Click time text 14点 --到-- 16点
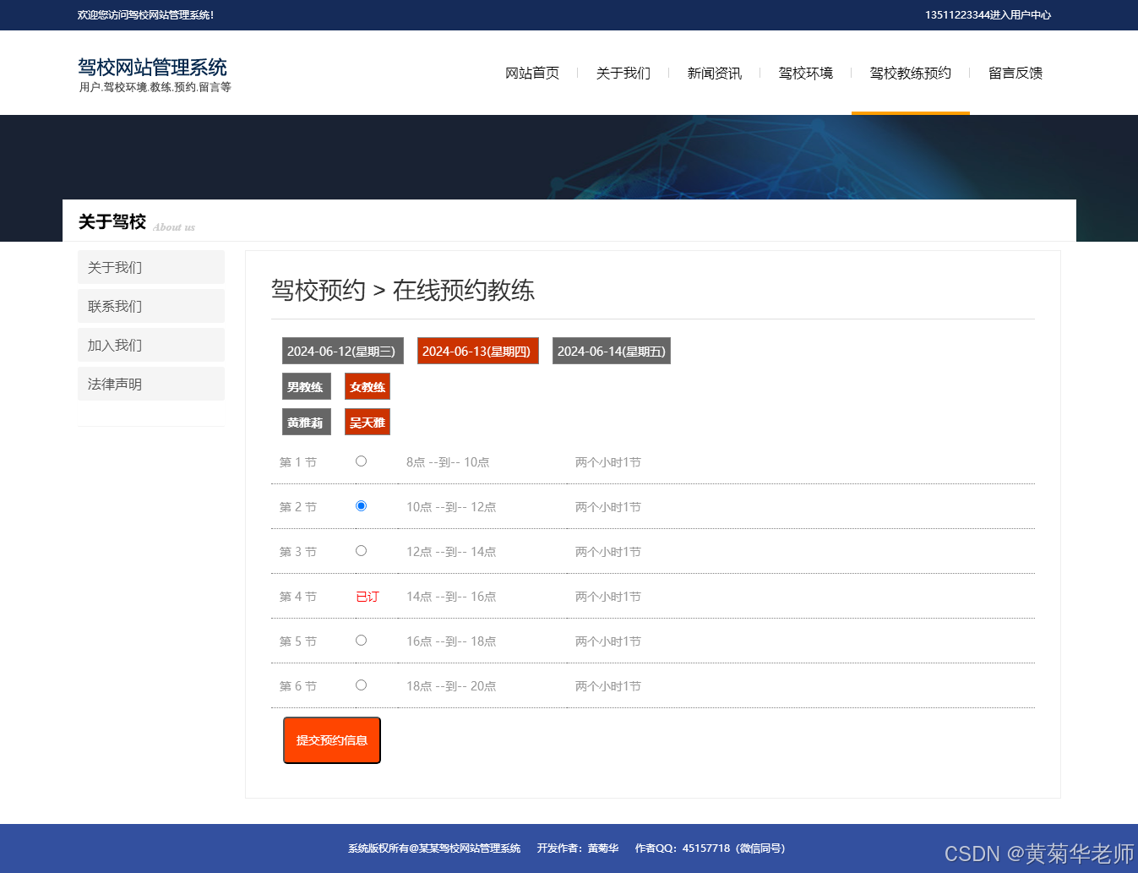The height and width of the screenshot is (873, 1138). [x=451, y=597]
